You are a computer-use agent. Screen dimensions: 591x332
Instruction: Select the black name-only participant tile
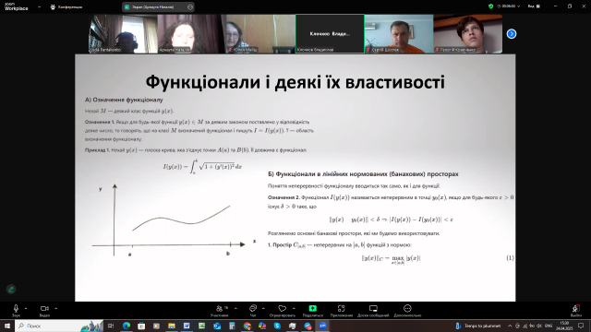pos(330,34)
